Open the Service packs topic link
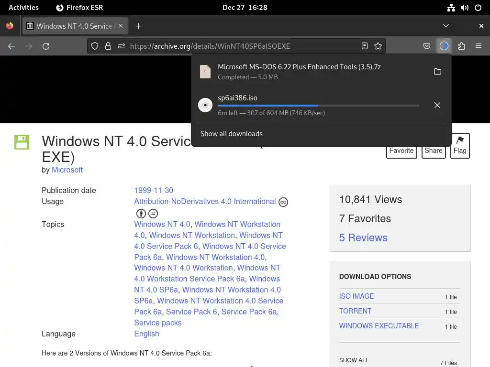Screen dimensions: 490x367 158,323
